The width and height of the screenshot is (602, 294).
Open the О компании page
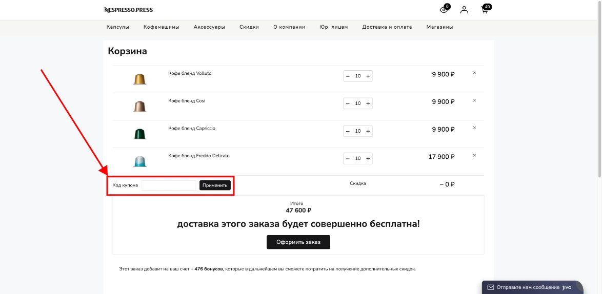click(289, 27)
